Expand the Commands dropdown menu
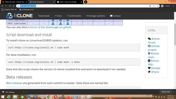Image resolution: width=176 pixels, height=99 pixels. coord(74,16)
